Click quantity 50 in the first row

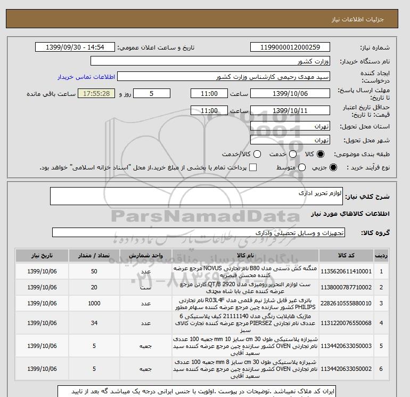tap(94, 271)
